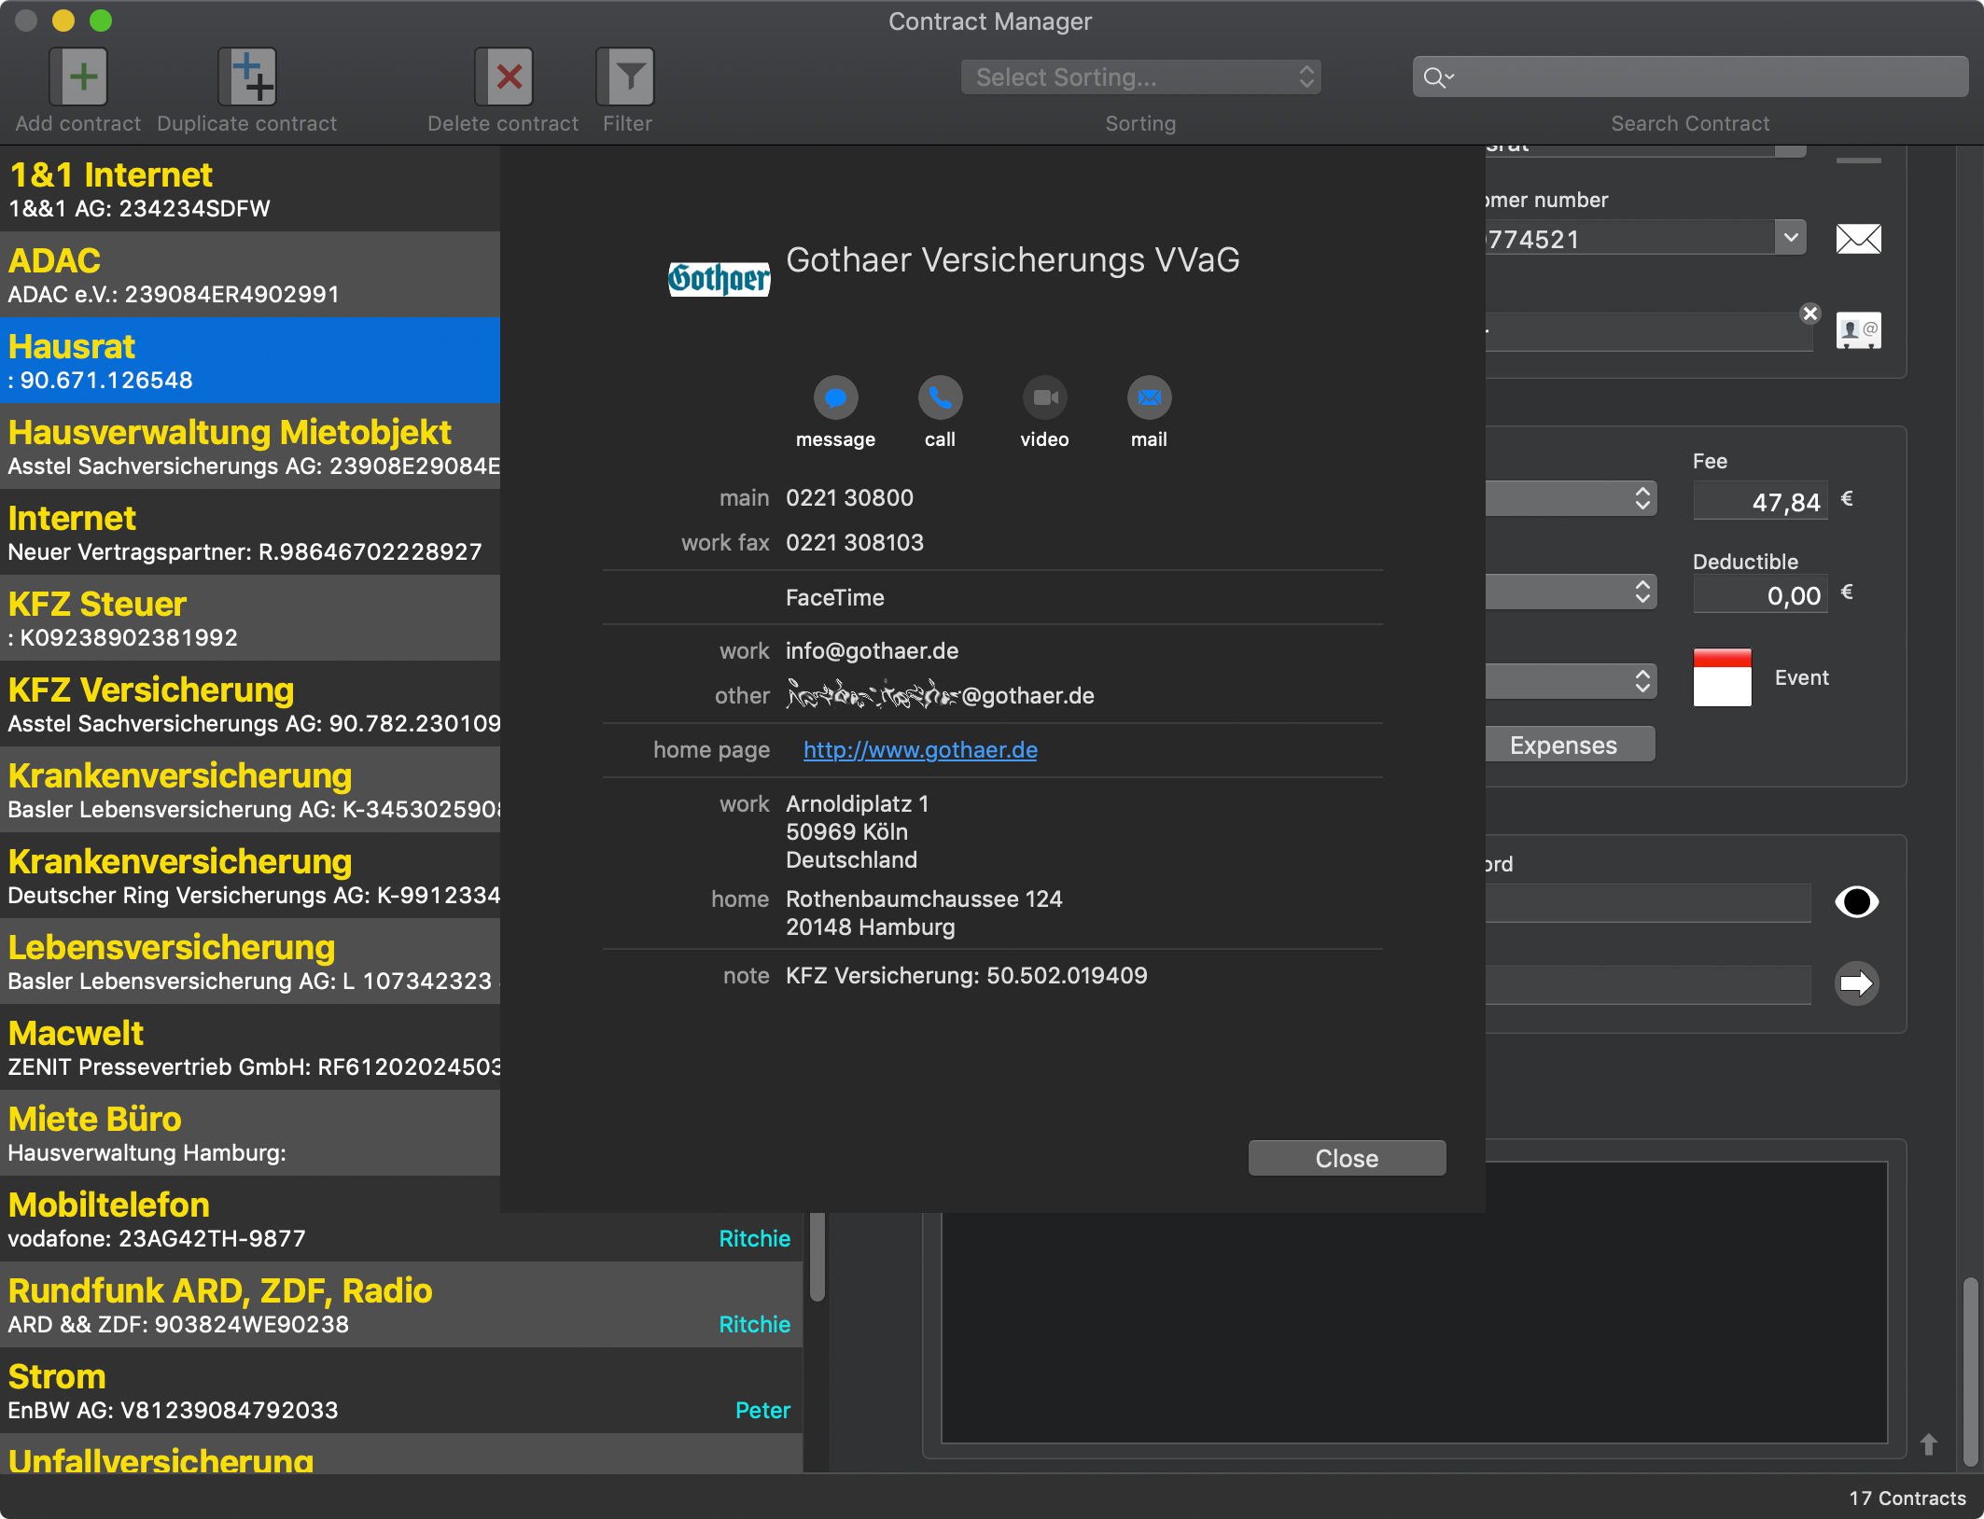Close the contact card popup

click(1347, 1159)
